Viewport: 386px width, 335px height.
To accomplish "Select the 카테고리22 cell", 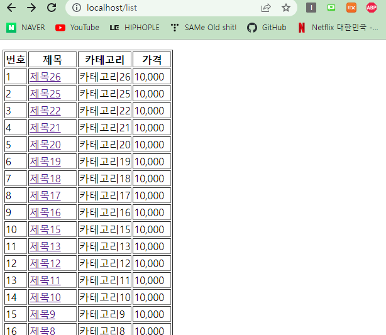I will [104, 111].
